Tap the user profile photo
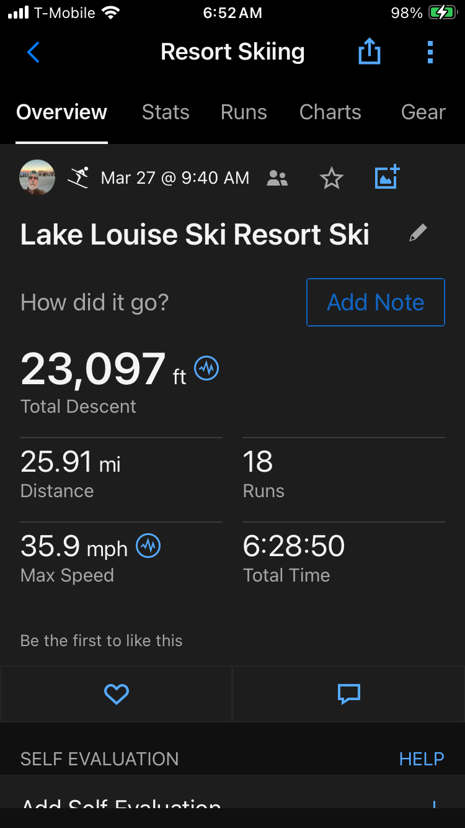This screenshot has width=465, height=828. 38,178
